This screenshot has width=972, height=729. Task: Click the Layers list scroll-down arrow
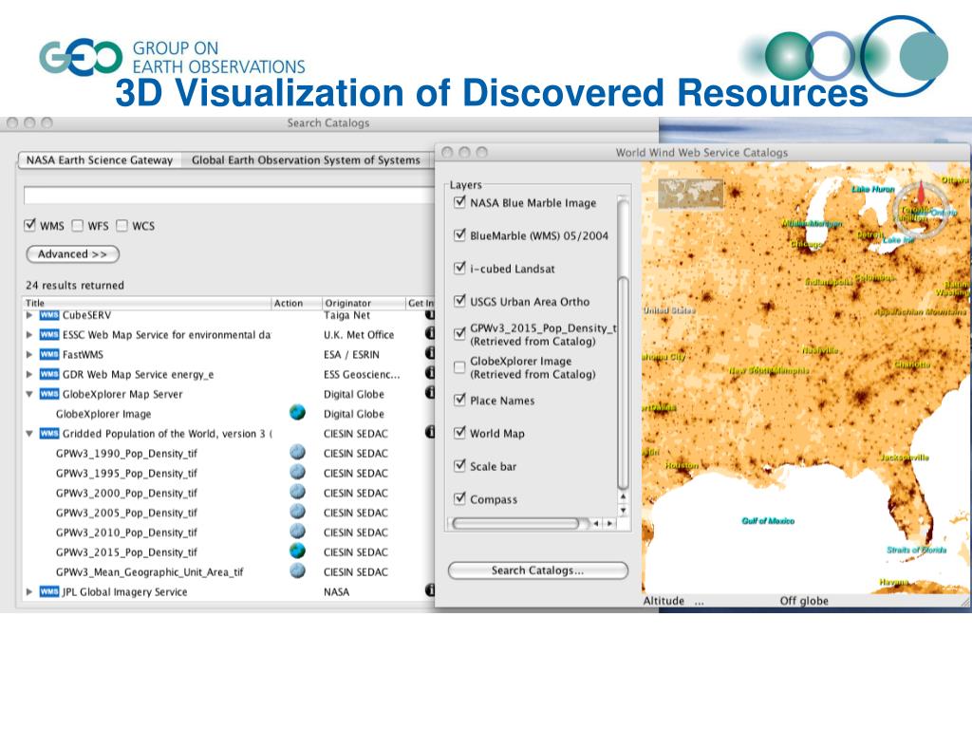pyautogui.click(x=623, y=510)
